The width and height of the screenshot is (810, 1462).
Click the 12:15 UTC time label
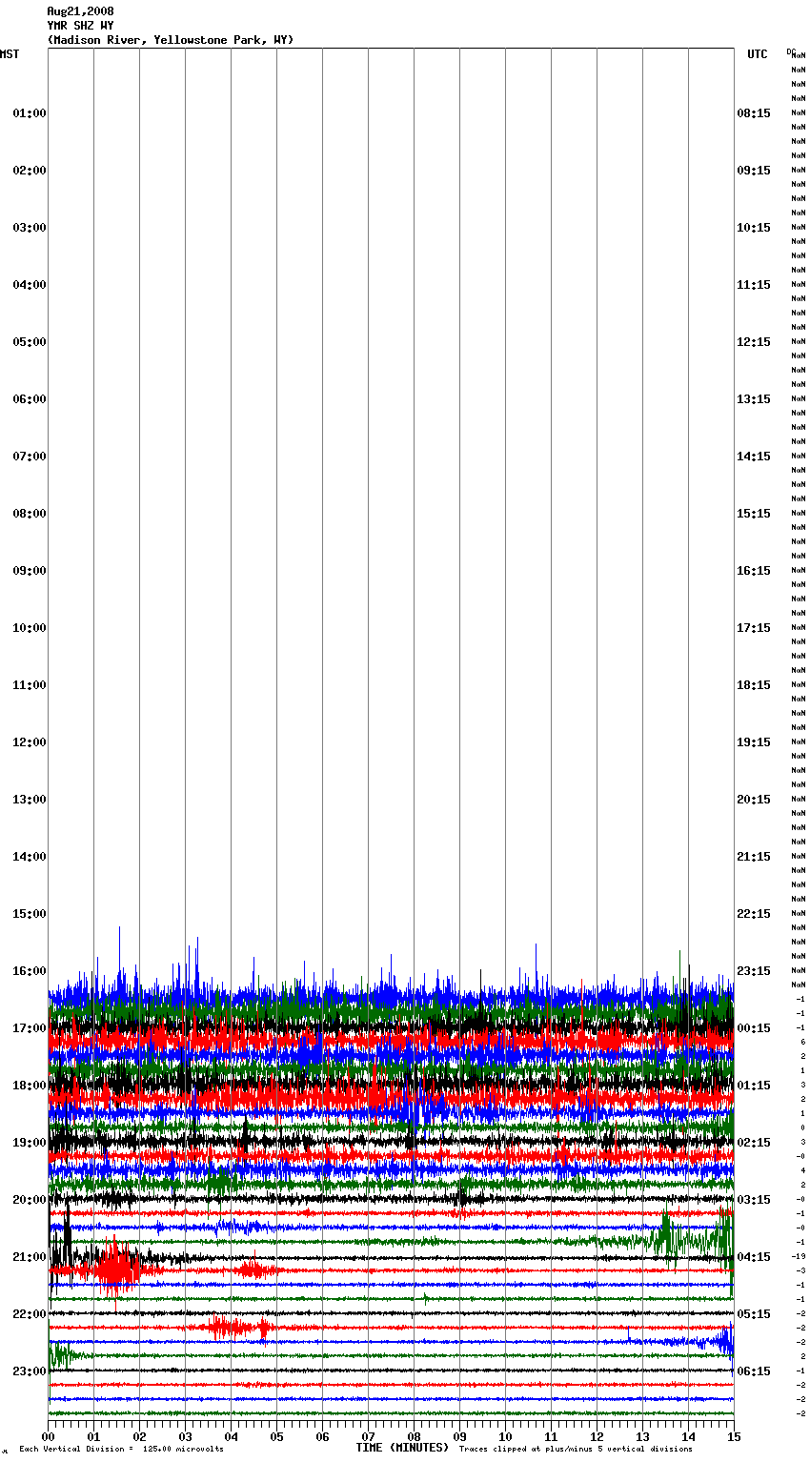[754, 342]
